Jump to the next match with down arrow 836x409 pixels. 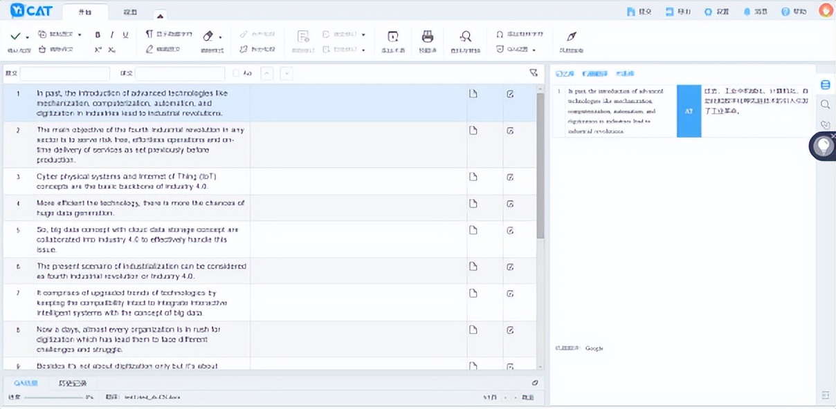pos(286,73)
